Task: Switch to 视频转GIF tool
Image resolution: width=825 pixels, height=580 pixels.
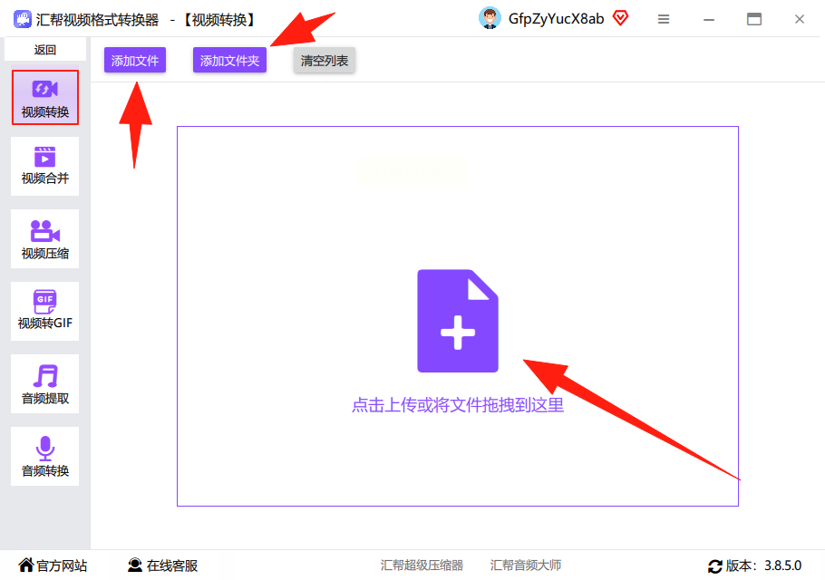Action: tap(44, 311)
